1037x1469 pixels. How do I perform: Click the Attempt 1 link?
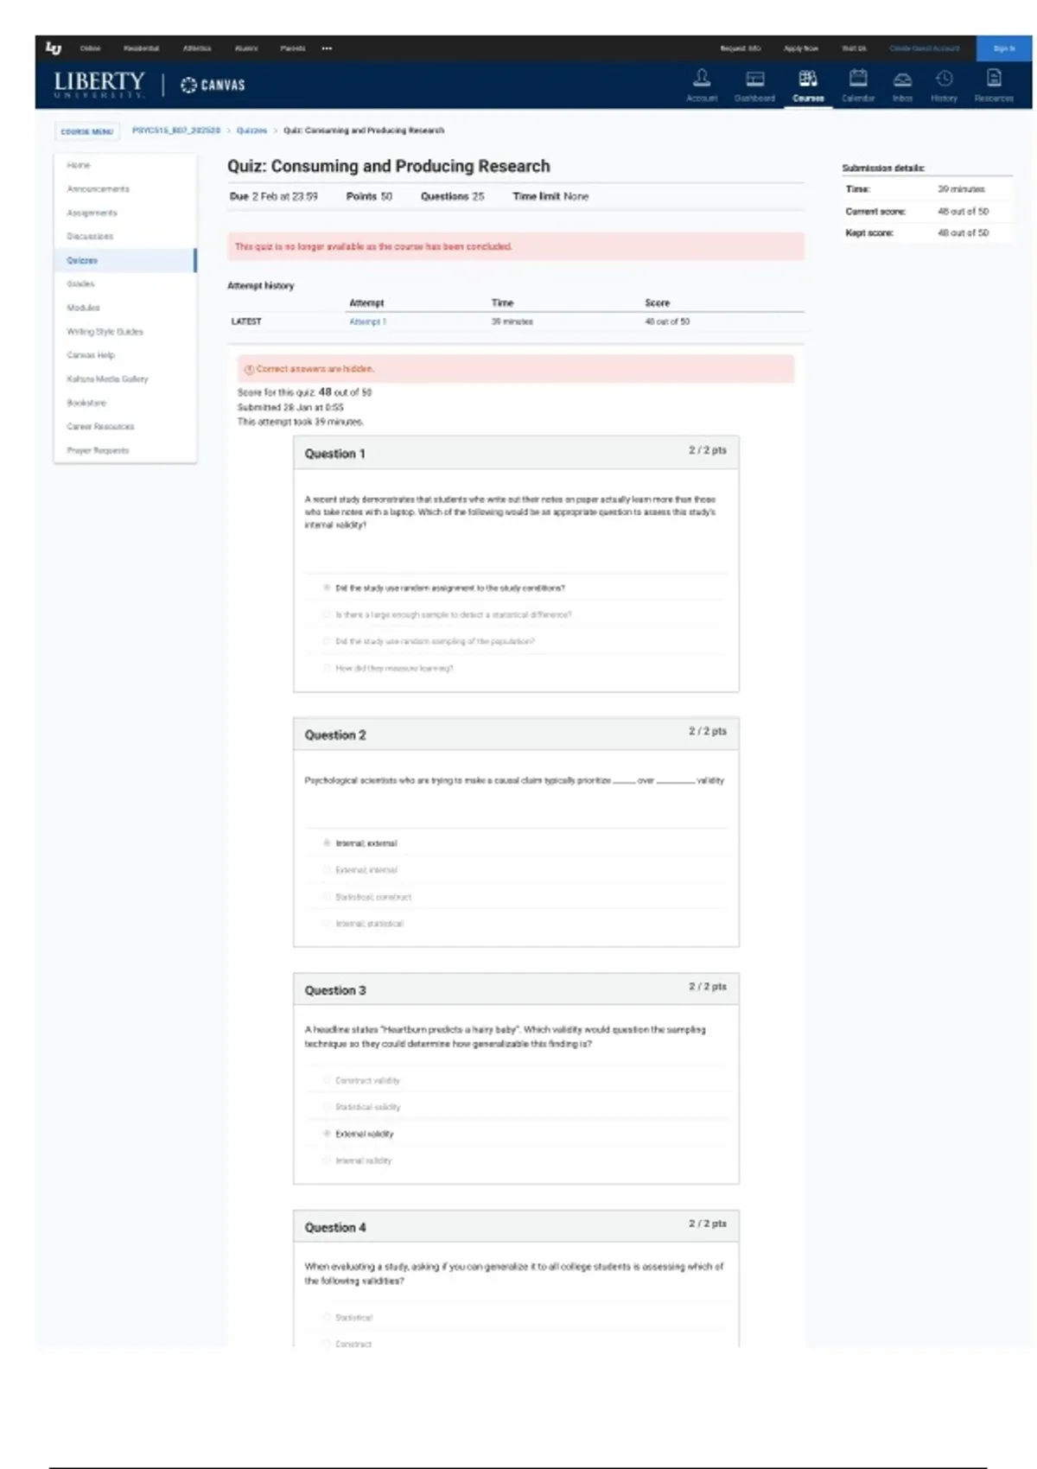[x=367, y=321]
